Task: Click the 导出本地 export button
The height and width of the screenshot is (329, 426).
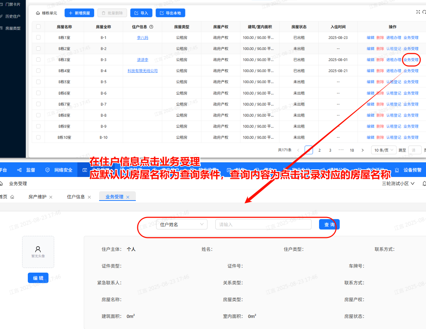Action: point(170,13)
